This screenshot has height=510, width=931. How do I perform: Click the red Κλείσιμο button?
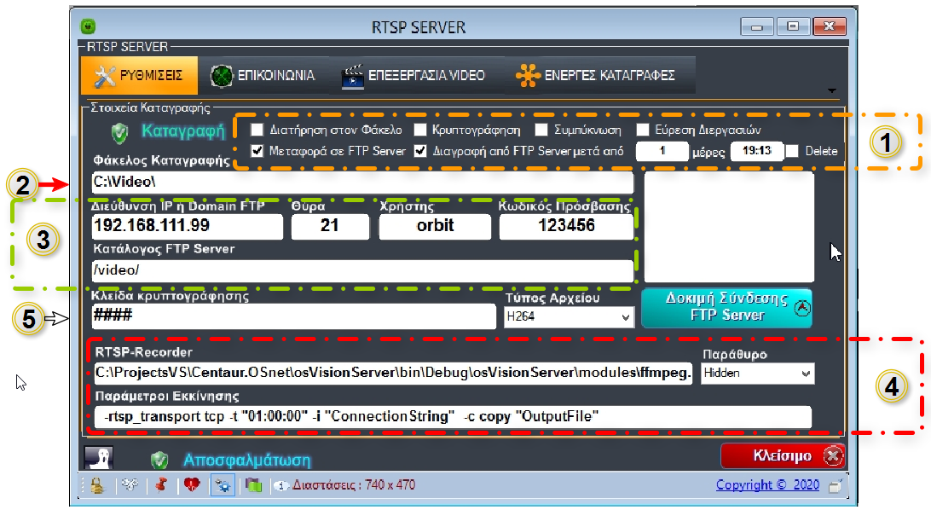pos(783,455)
